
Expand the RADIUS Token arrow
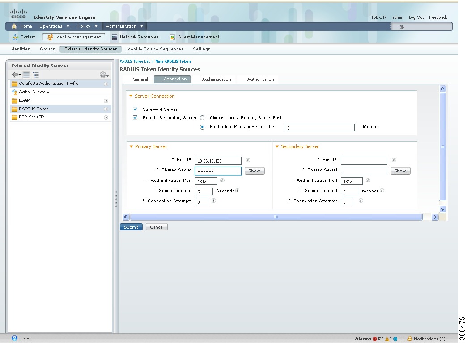pyautogui.click(x=106, y=109)
